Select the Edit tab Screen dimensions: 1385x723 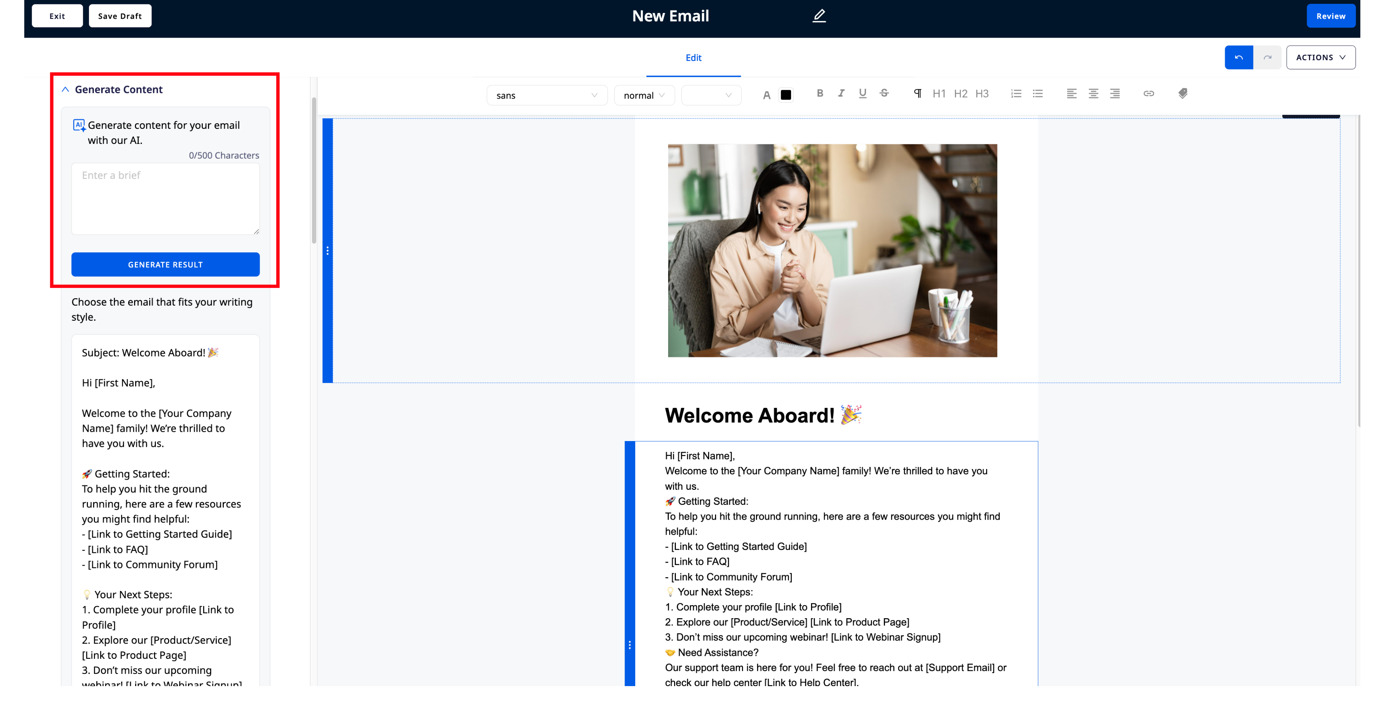693,58
